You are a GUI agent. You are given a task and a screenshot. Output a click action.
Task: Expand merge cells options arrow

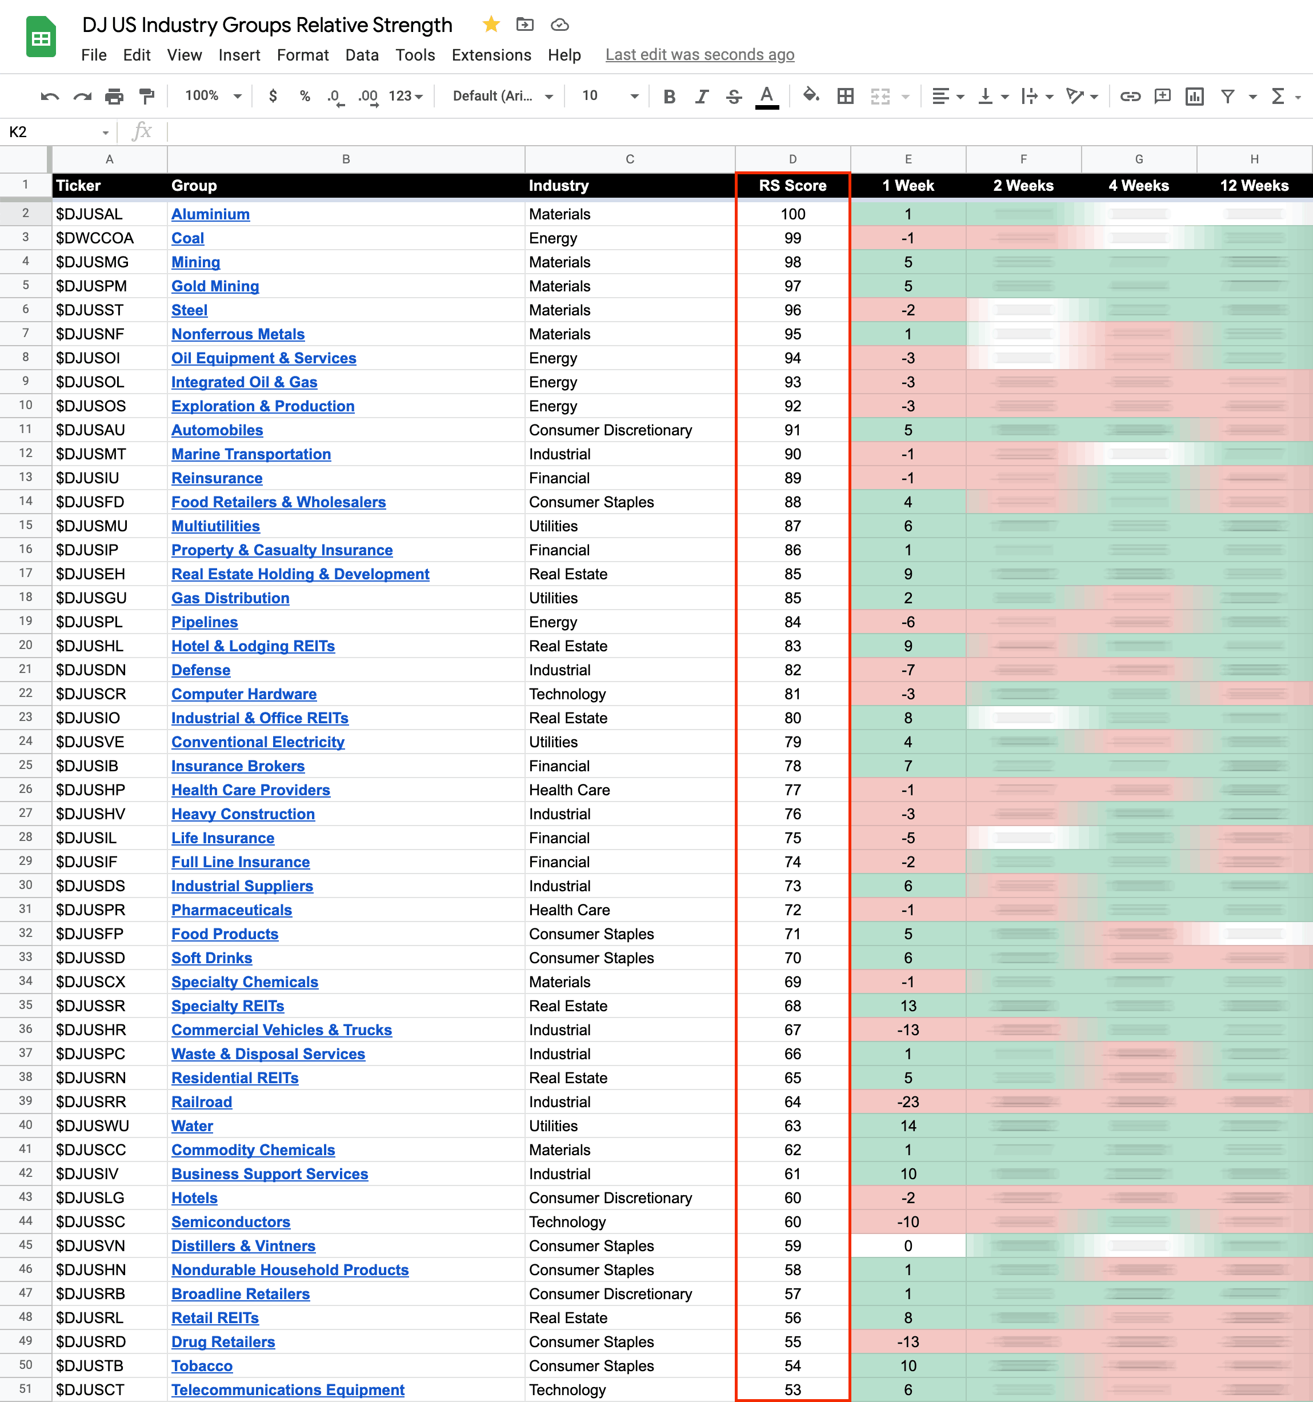click(x=906, y=97)
